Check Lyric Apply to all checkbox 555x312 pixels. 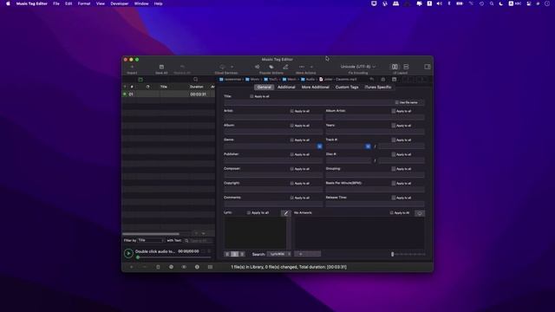coord(249,212)
